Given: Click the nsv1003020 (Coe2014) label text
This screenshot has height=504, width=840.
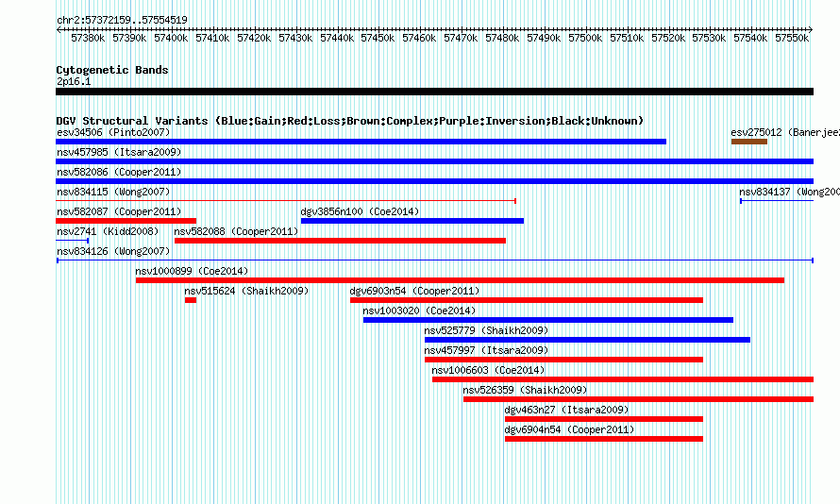Looking at the screenshot, I should (419, 311).
